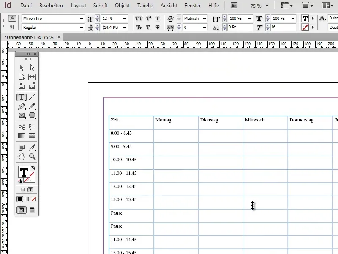Open the Datei menu
The image size is (338, 254).
[x=26, y=6]
